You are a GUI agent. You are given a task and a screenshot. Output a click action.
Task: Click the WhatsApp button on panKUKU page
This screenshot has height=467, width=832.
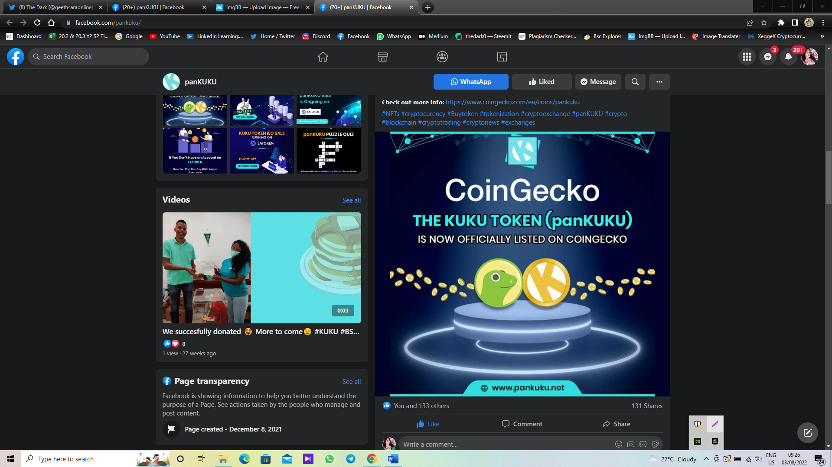coord(471,82)
